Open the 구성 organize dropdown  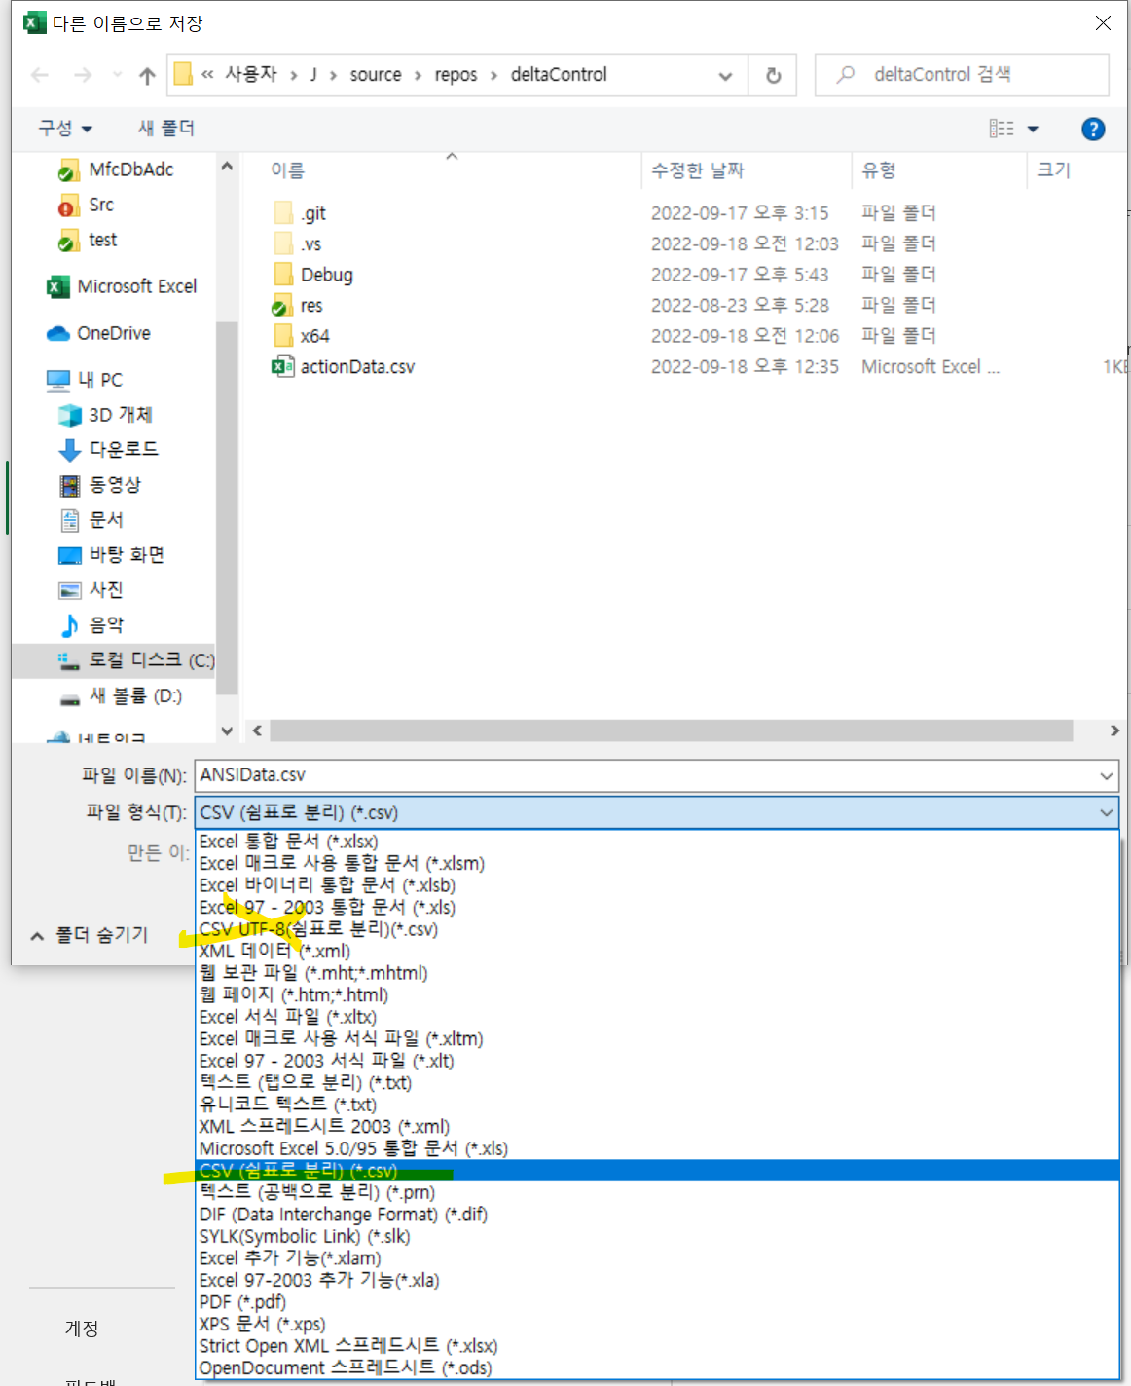point(65,129)
